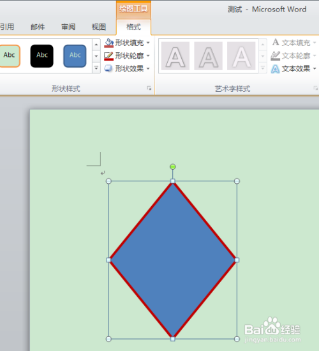Expand the 文本填充 dropdown arrow

pyautogui.click(x=315, y=43)
